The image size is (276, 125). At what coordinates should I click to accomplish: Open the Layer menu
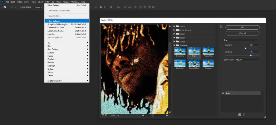tap(27, 2)
